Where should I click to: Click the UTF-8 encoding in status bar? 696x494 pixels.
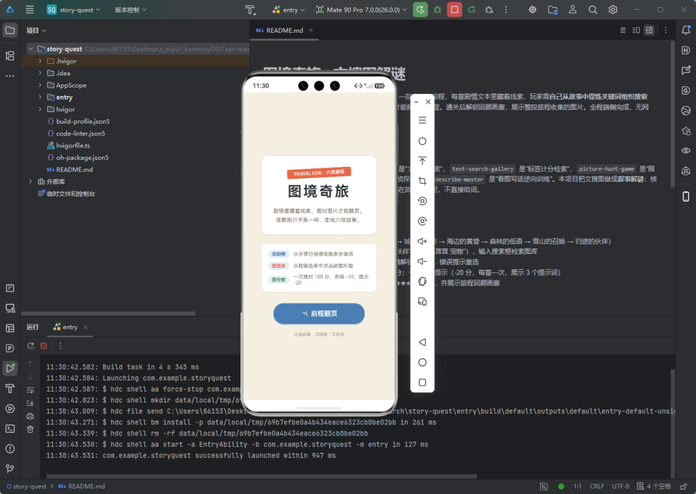pyautogui.click(x=620, y=486)
